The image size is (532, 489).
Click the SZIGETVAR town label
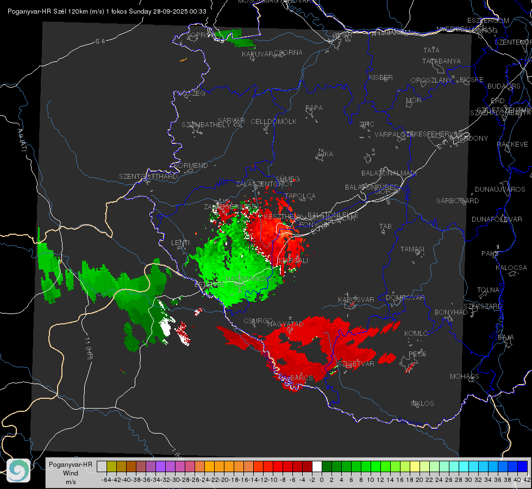356,364
